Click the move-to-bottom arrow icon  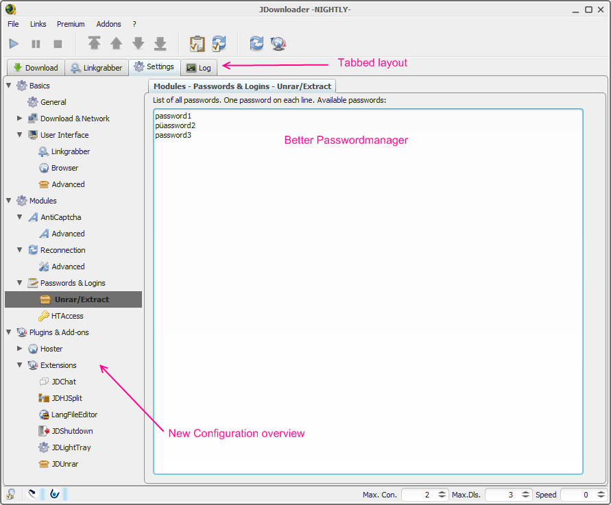(160, 44)
